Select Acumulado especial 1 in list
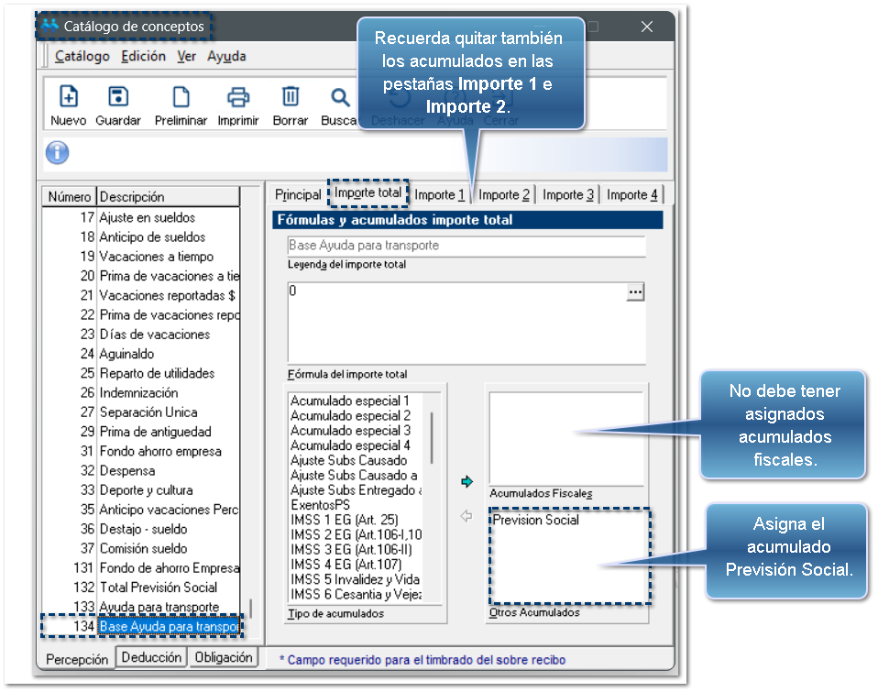Screen dimensions: 878x692 (x=350, y=401)
